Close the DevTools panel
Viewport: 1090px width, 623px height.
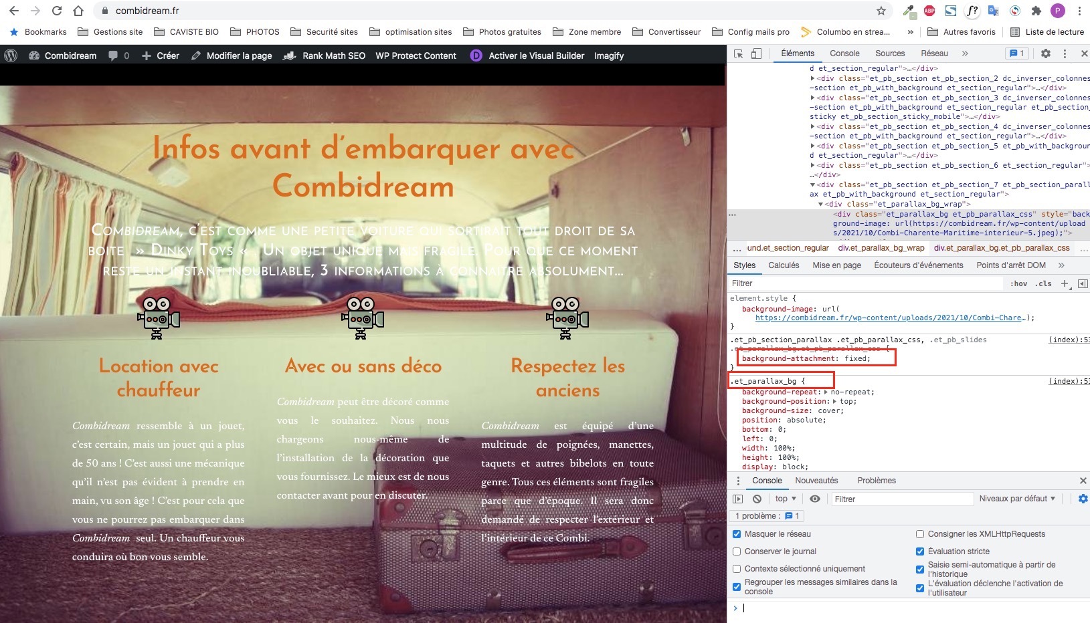[1084, 53]
